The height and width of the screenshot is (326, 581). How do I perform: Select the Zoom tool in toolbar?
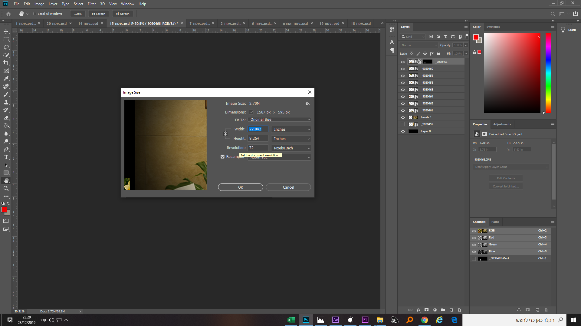click(x=6, y=188)
